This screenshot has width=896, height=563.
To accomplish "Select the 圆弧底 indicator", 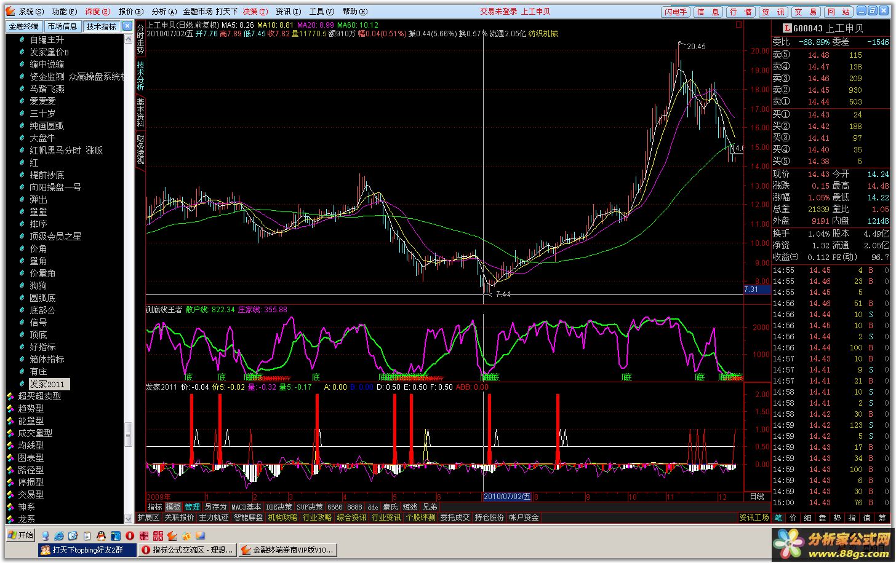I will pos(42,298).
